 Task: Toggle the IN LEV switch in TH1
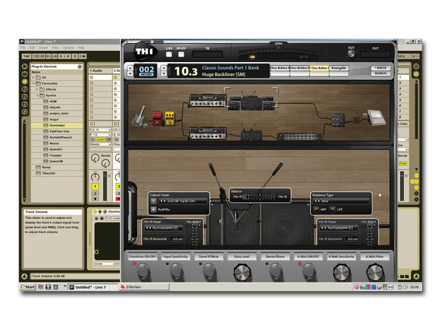pos(181,54)
